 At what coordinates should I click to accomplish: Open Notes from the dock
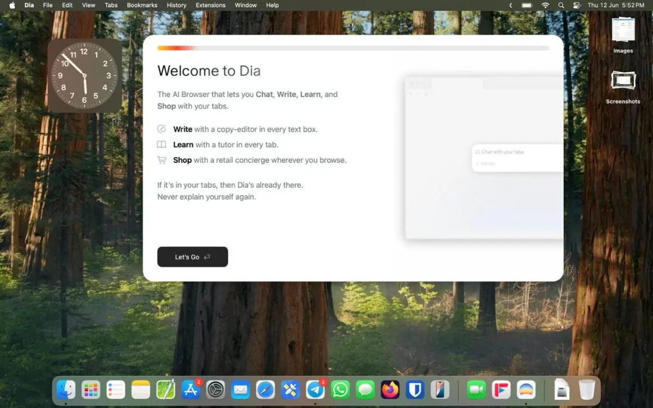click(141, 390)
